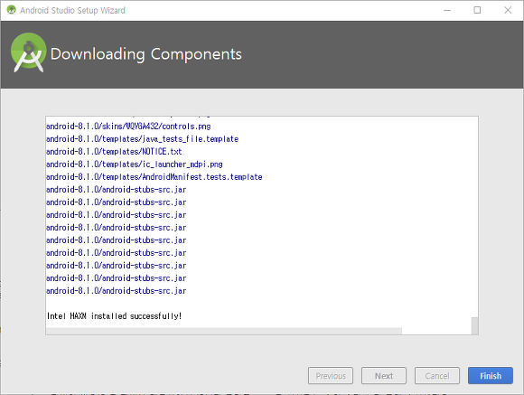Click the 'Android Studio Setup Wizard' window title
Screen dimensions: 524x395
pos(72,10)
